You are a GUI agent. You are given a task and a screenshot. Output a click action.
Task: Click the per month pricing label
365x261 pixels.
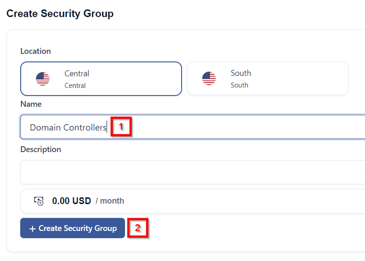pos(110,201)
